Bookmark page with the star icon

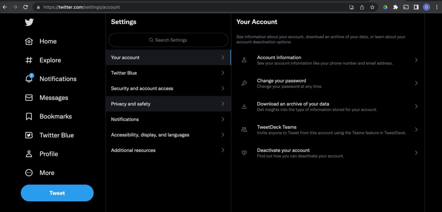coord(372,7)
